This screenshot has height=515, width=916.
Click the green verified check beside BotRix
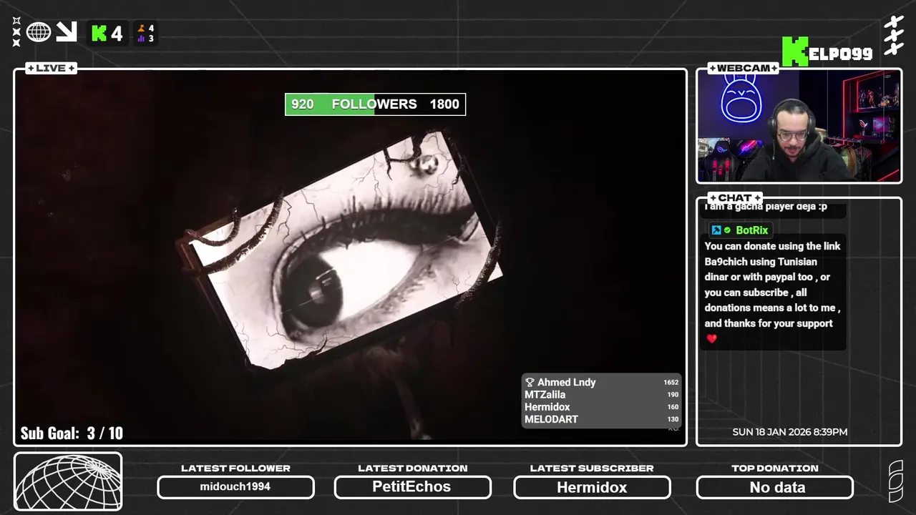click(x=727, y=230)
